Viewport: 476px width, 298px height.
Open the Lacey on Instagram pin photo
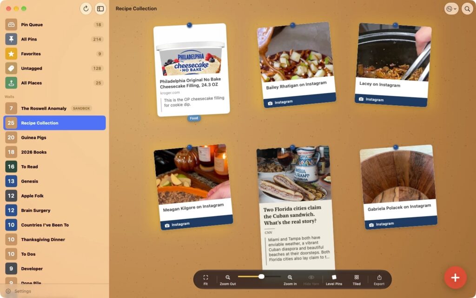point(394,52)
